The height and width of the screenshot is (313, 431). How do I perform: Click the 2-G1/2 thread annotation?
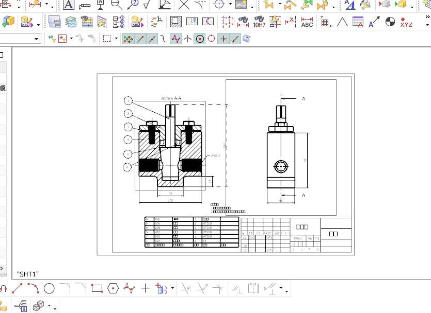click(x=216, y=155)
